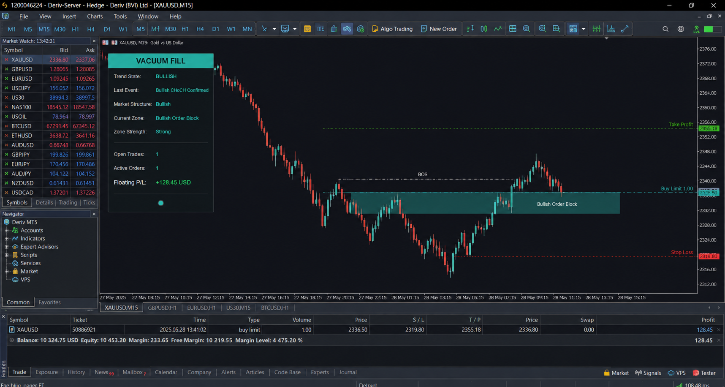Screen dimensions: 725x387
Task: Collapse the Balance summary row toggle
Action: tap(12, 340)
